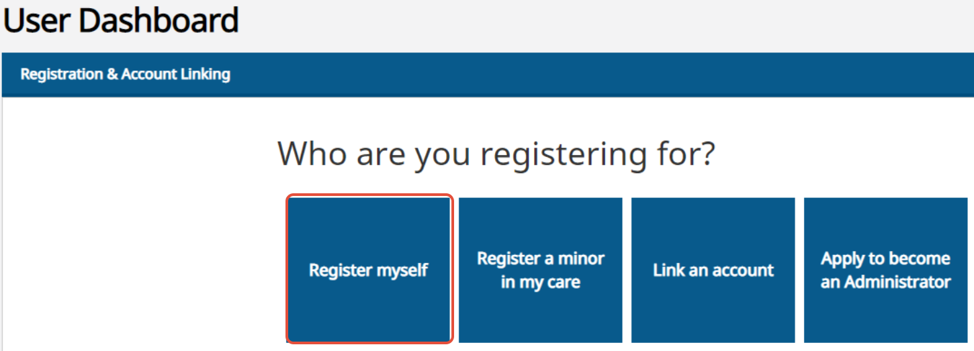Apply for Administrator role via the tile
Screen dimensions: 974x351
tap(885, 270)
